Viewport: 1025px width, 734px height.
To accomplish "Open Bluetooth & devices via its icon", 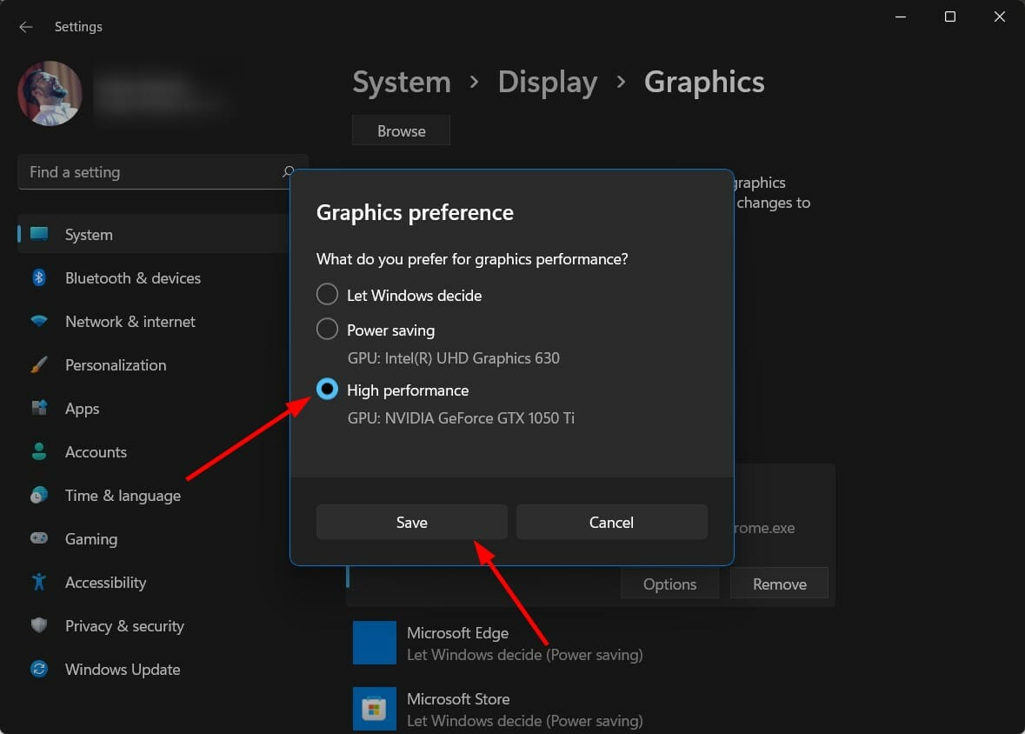I will click(x=39, y=278).
